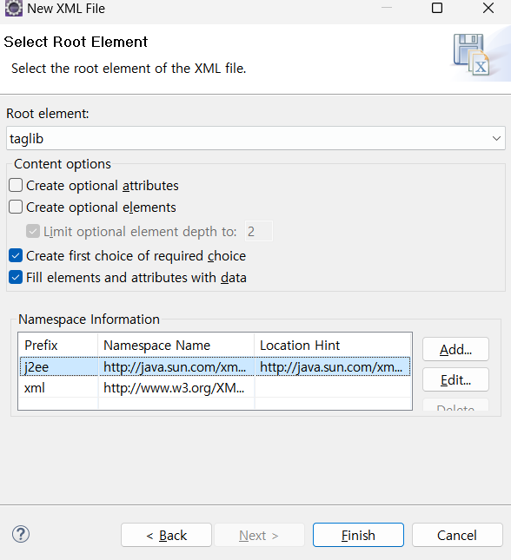Image resolution: width=511 pixels, height=560 pixels.
Task: Click the Eclipse icon in title bar
Action: click(x=14, y=8)
